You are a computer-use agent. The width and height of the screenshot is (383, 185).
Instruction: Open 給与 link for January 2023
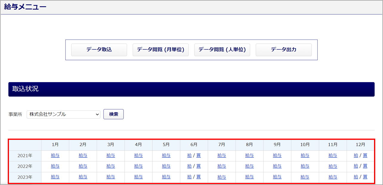pos(55,177)
